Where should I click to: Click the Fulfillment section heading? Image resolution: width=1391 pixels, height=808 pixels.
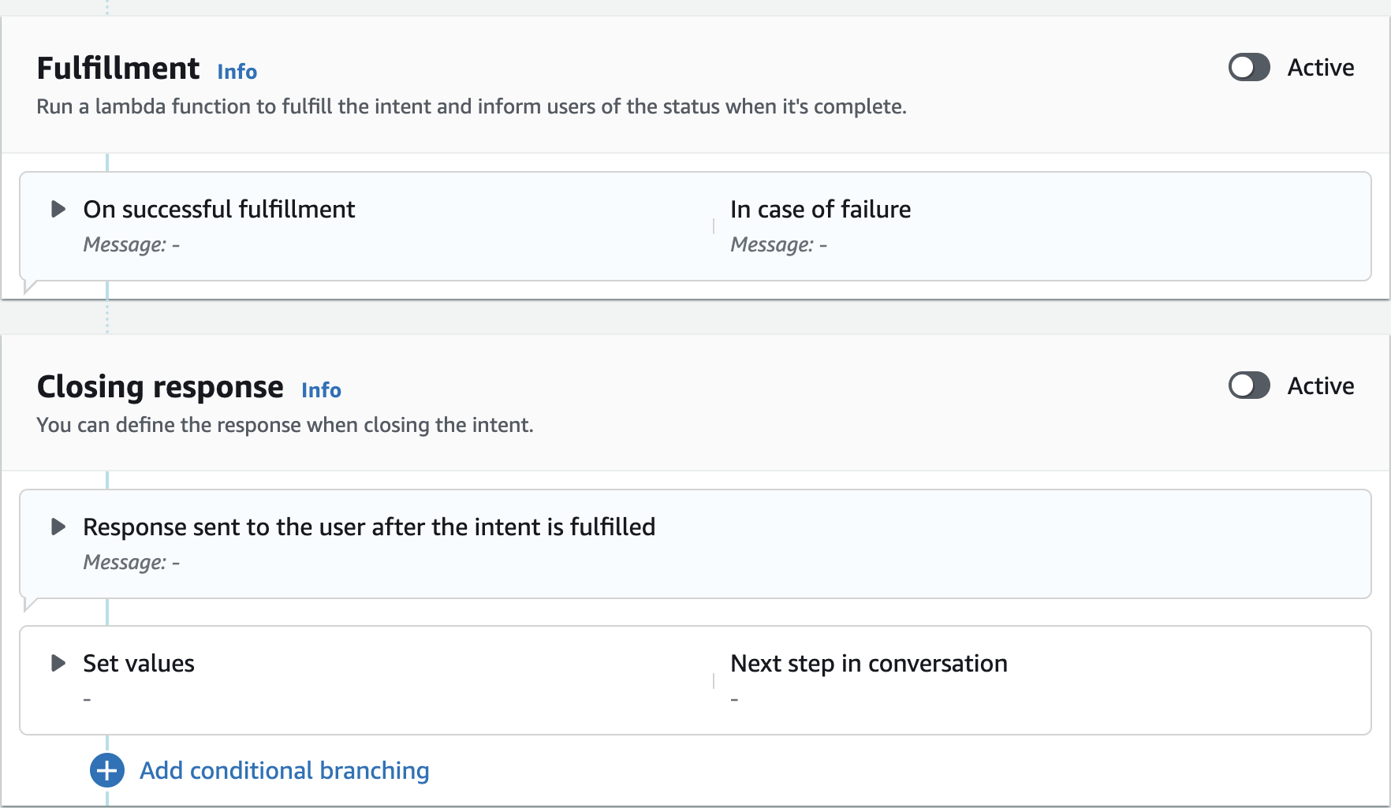click(x=118, y=69)
